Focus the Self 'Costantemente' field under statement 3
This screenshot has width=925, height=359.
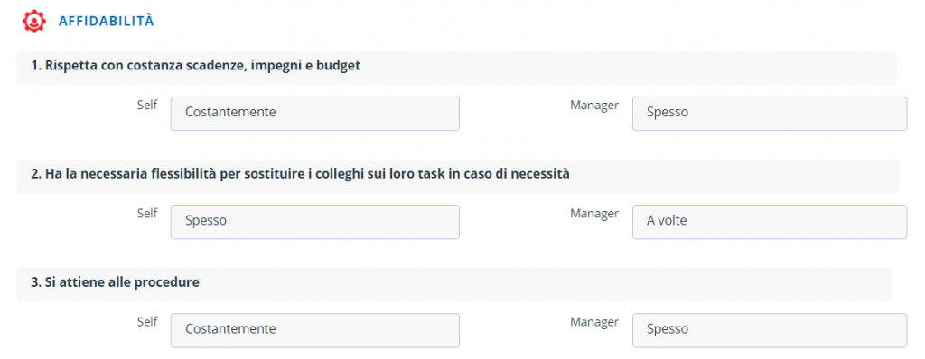tap(315, 330)
